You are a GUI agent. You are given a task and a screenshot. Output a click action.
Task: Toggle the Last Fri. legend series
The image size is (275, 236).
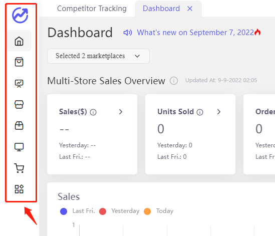pyautogui.click(x=77, y=211)
